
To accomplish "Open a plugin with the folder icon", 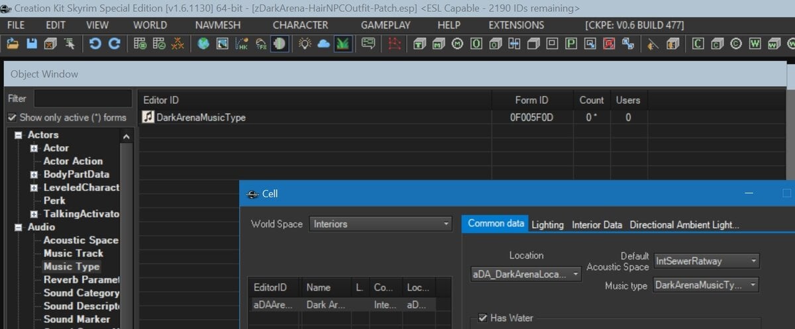I will [x=13, y=44].
